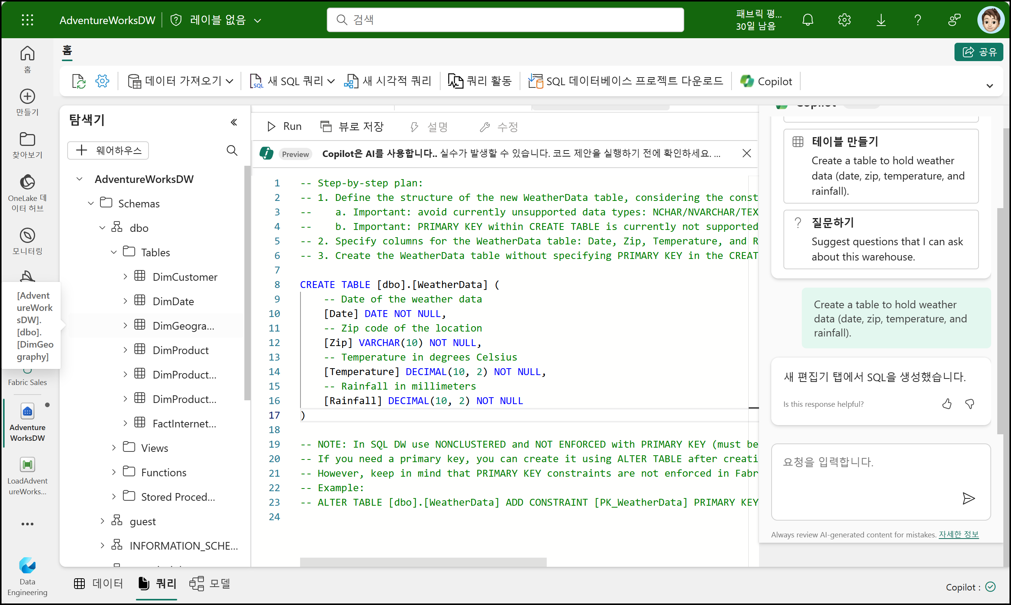Open Get data (데이터 가져오기) dropdown
Screen dimensions: 1011x605
pos(181,81)
